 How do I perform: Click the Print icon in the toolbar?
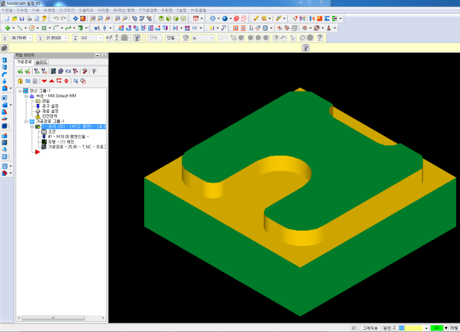coord(29,18)
